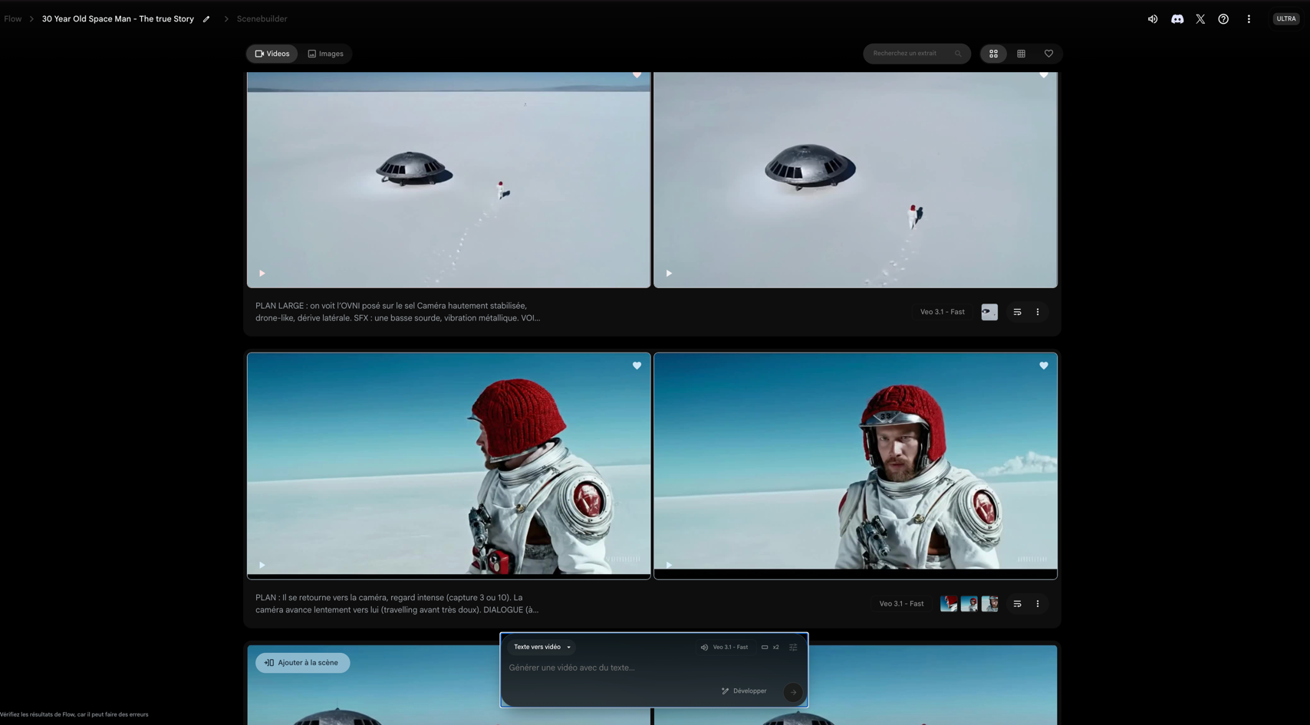Image resolution: width=1310 pixels, height=725 pixels.
Task: Switch to small grid view
Action: (x=1021, y=54)
